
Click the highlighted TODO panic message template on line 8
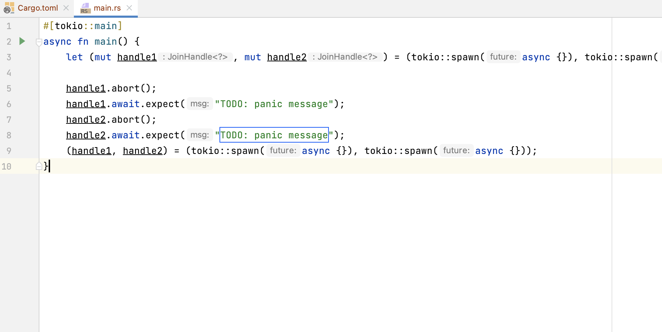(x=274, y=135)
